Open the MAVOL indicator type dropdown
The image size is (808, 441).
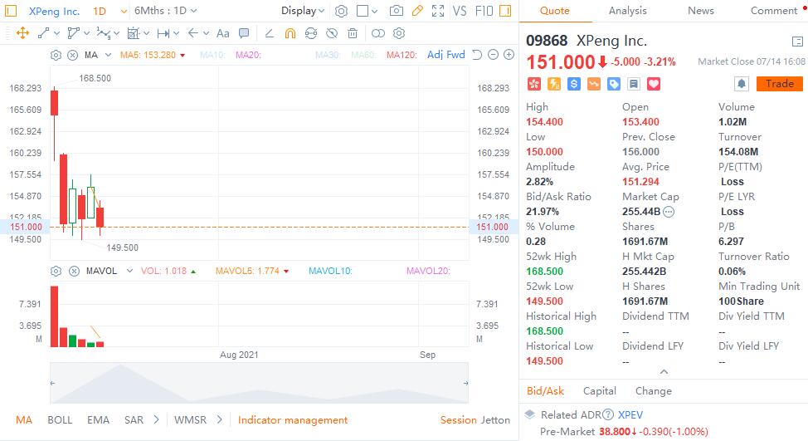130,272
